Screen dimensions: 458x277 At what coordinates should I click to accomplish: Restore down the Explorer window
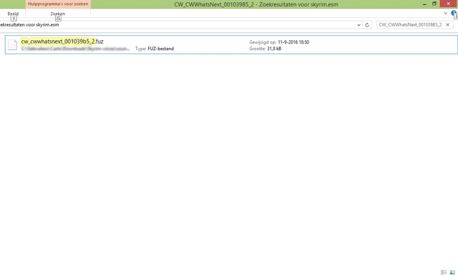click(x=434, y=4)
